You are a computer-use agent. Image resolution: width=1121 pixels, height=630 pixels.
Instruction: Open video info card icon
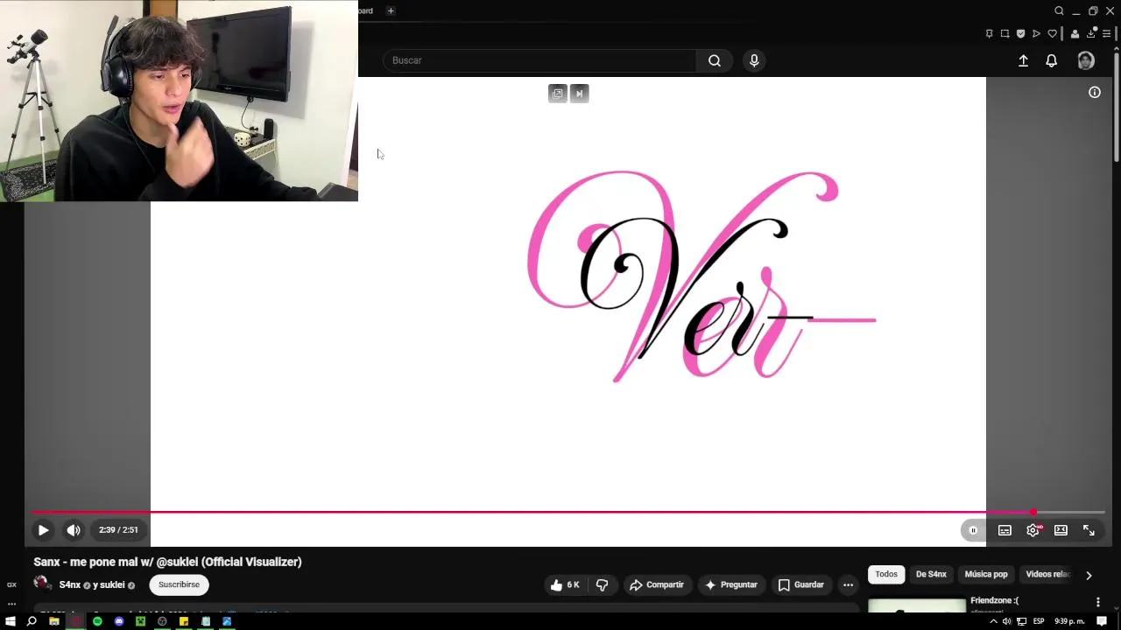click(x=1095, y=92)
